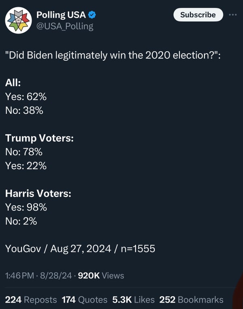View the 224 Reposts list
This screenshot has width=243, height=309.
[31, 300]
